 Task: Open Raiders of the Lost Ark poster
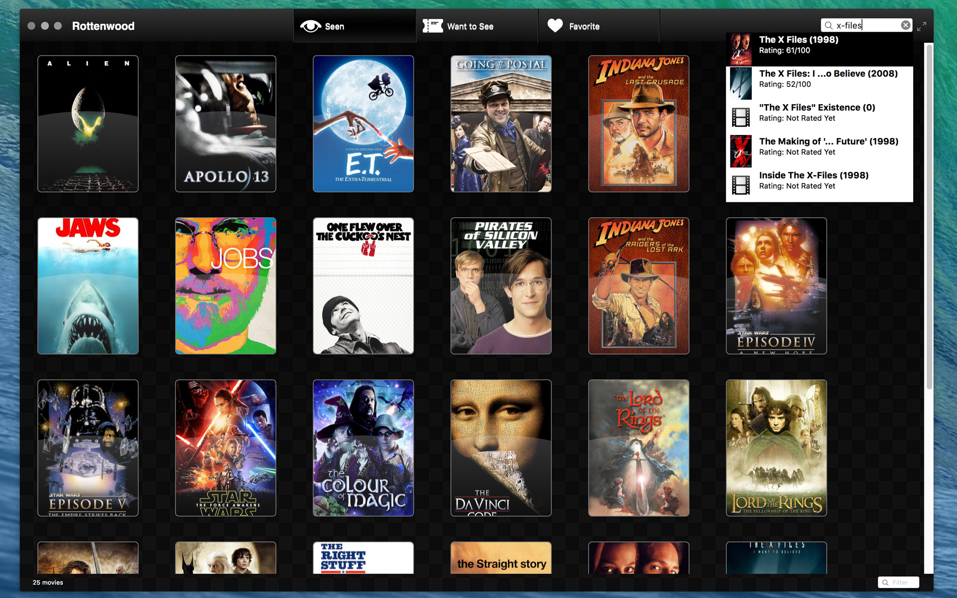(638, 286)
